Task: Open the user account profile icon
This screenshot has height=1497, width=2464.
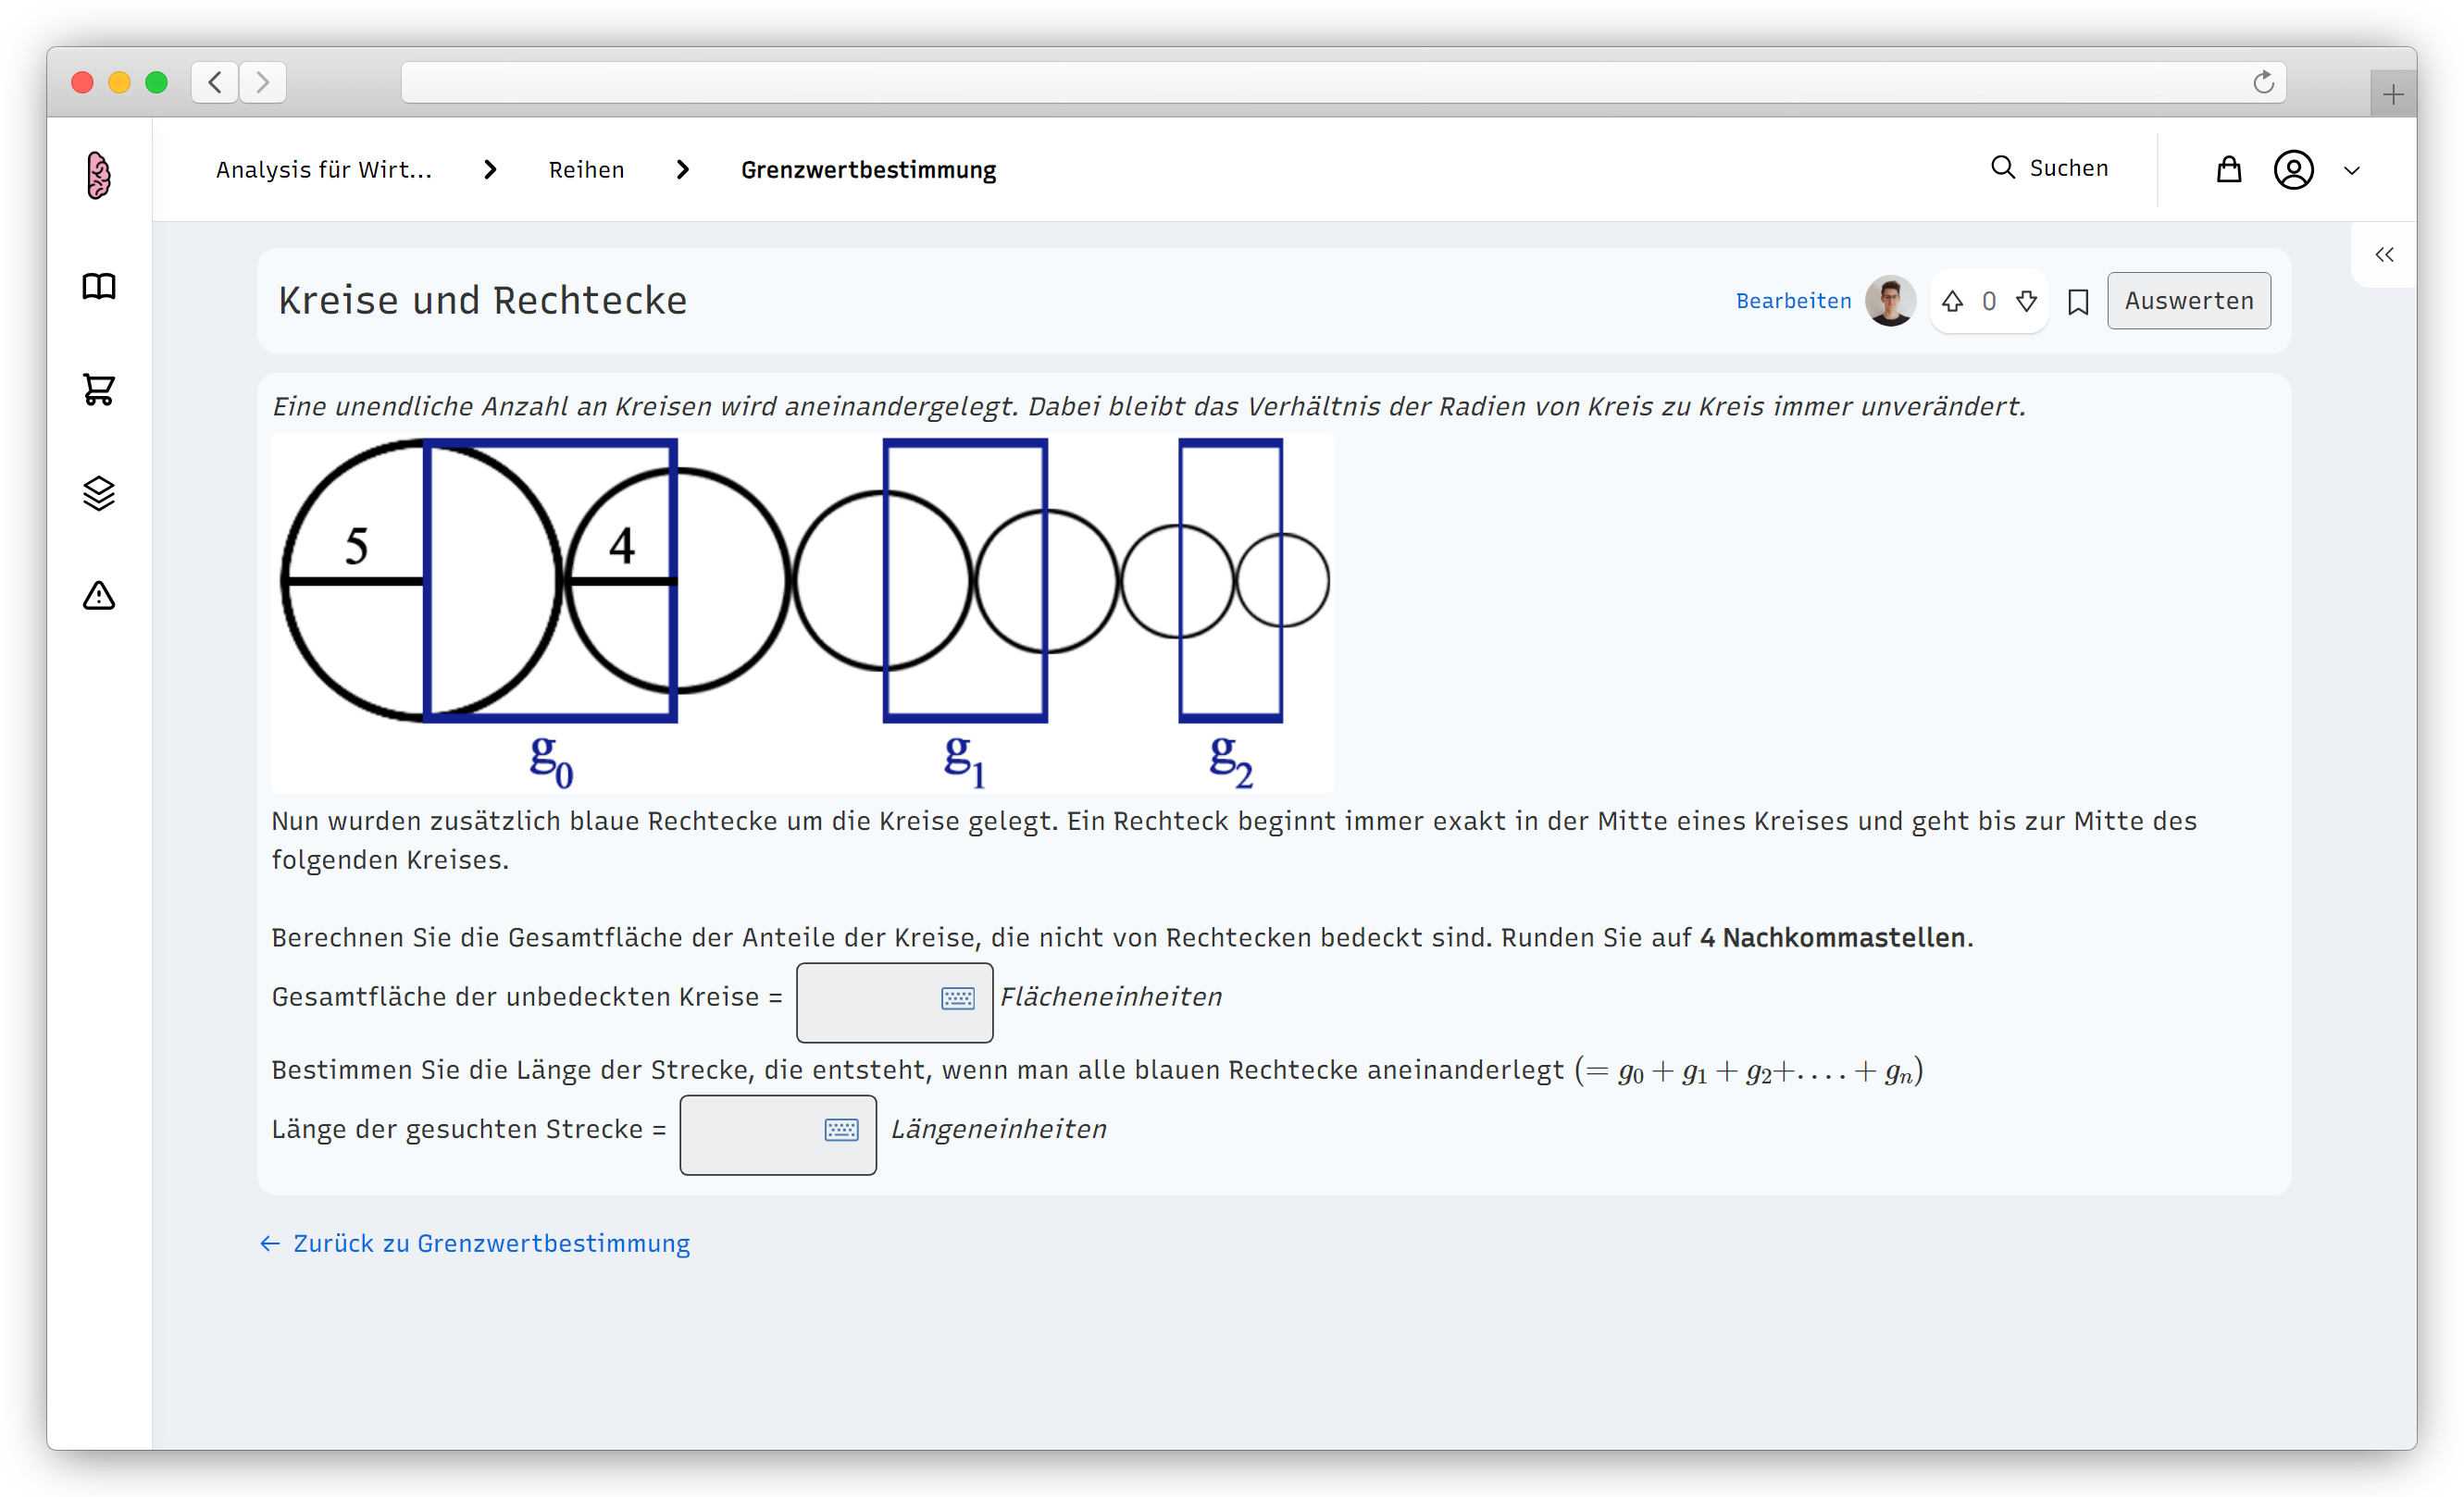Action: [2293, 169]
